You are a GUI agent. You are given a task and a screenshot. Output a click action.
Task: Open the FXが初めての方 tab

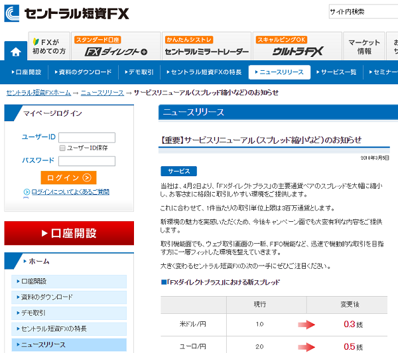[49, 46]
